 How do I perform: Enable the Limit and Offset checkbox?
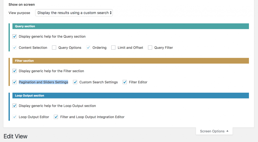[x=113, y=48]
